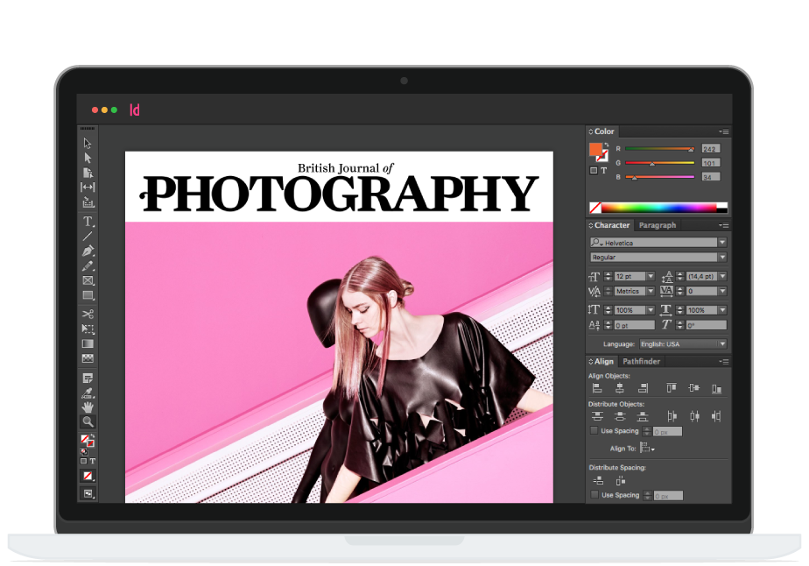Image resolution: width=809 pixels, height=566 pixels.
Task: Select the Direct Selection tool
Action: point(88,158)
